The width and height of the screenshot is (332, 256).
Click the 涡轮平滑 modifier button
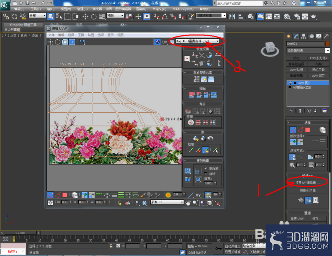(318, 70)
